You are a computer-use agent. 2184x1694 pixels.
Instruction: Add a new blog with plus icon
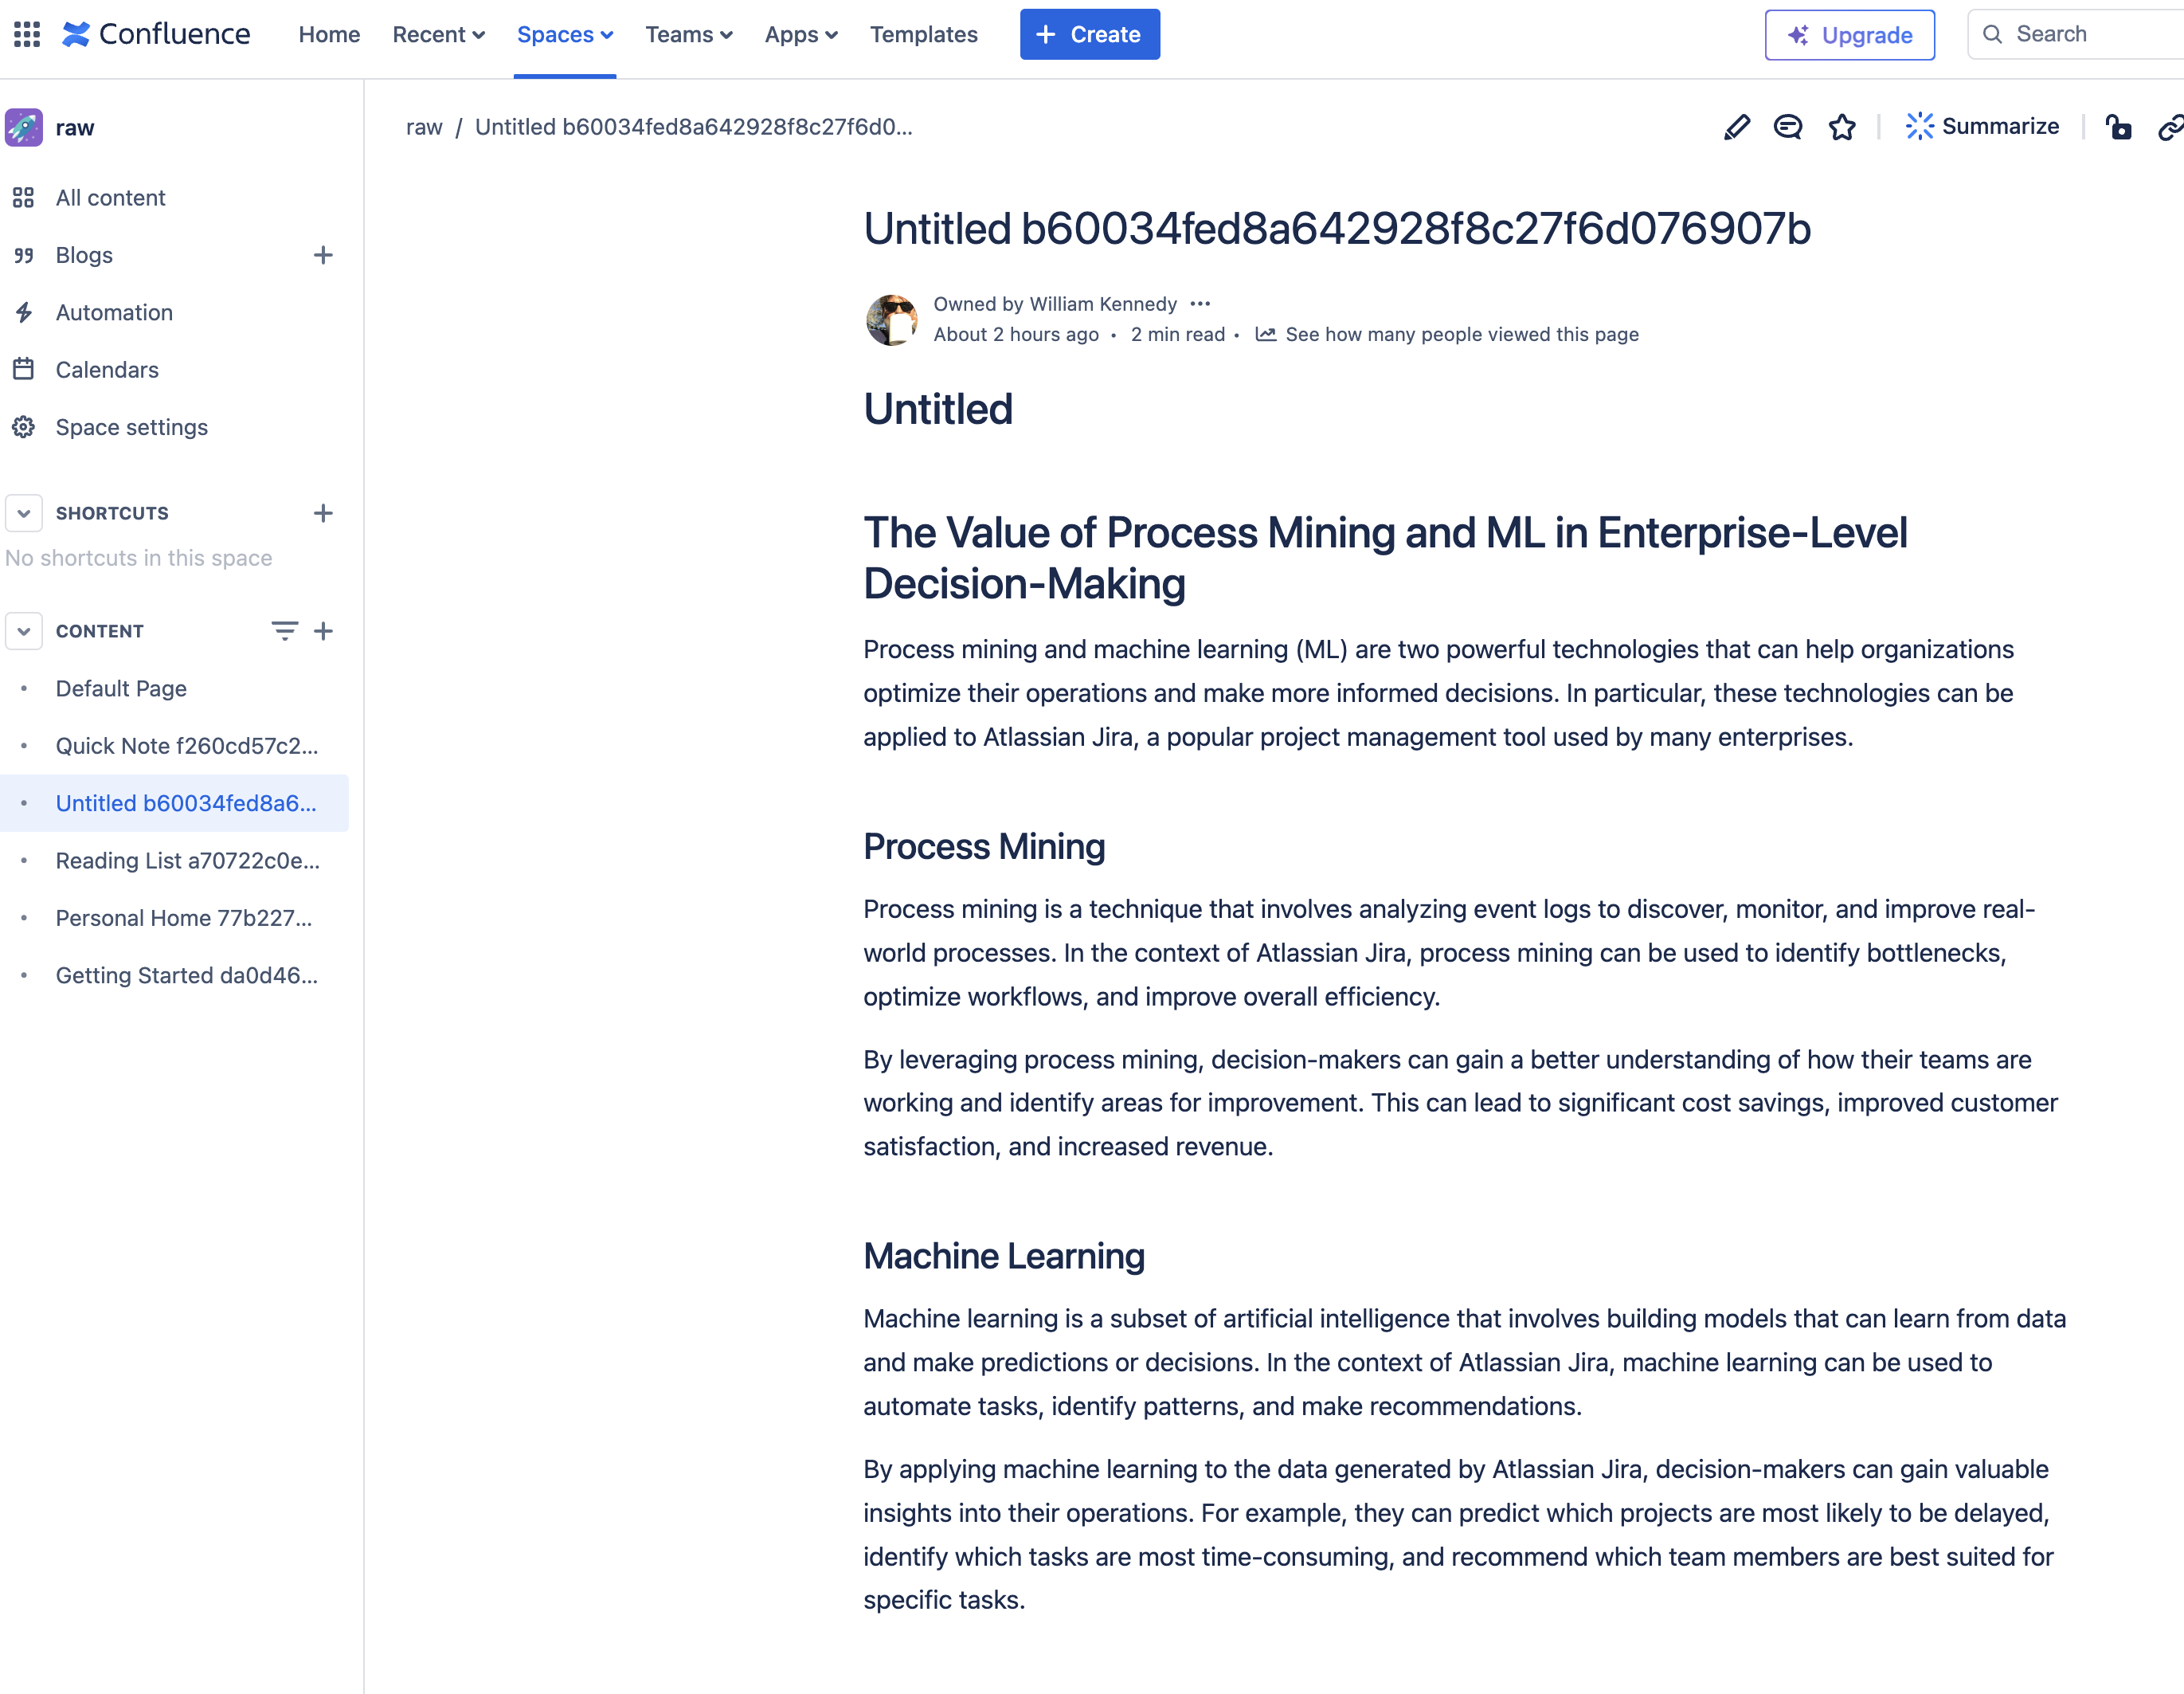tap(323, 255)
